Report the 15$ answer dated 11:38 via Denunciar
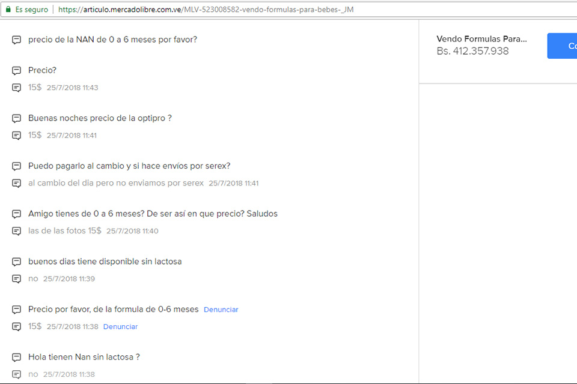The height and width of the screenshot is (384, 577). click(x=120, y=327)
